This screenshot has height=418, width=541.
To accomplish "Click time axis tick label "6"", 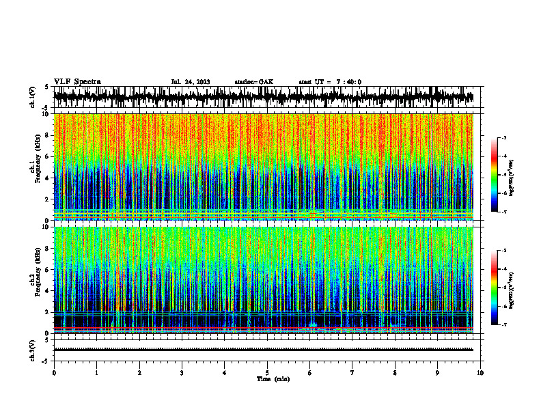I will tap(310, 373).
